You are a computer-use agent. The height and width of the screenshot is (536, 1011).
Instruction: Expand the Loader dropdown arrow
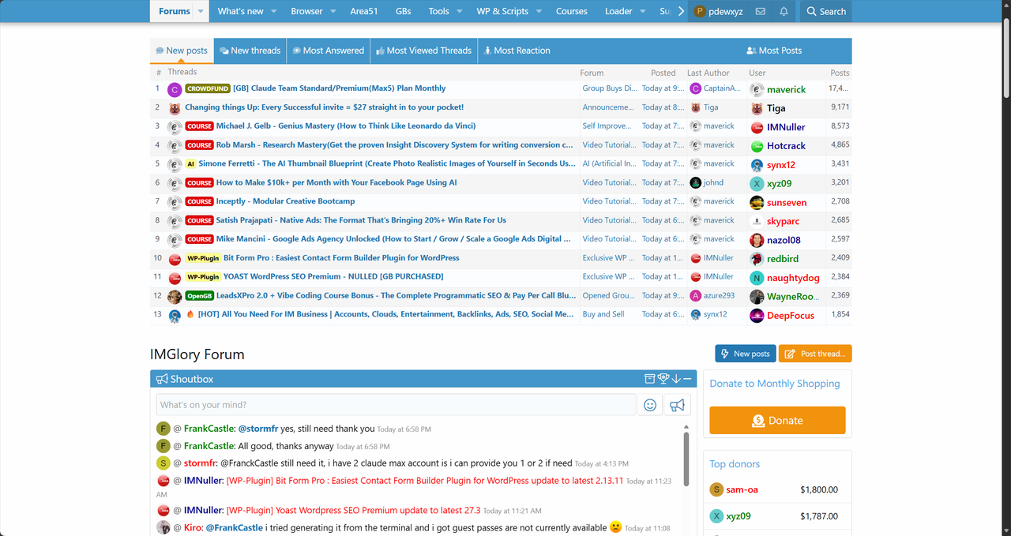643,11
